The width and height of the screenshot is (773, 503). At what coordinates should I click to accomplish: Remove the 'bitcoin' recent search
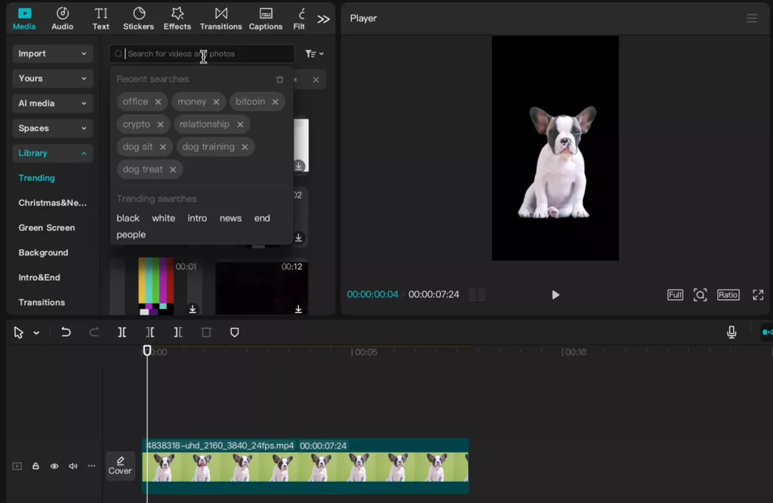pos(275,102)
